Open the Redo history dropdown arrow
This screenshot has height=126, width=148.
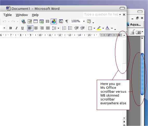[x=17, y=21]
